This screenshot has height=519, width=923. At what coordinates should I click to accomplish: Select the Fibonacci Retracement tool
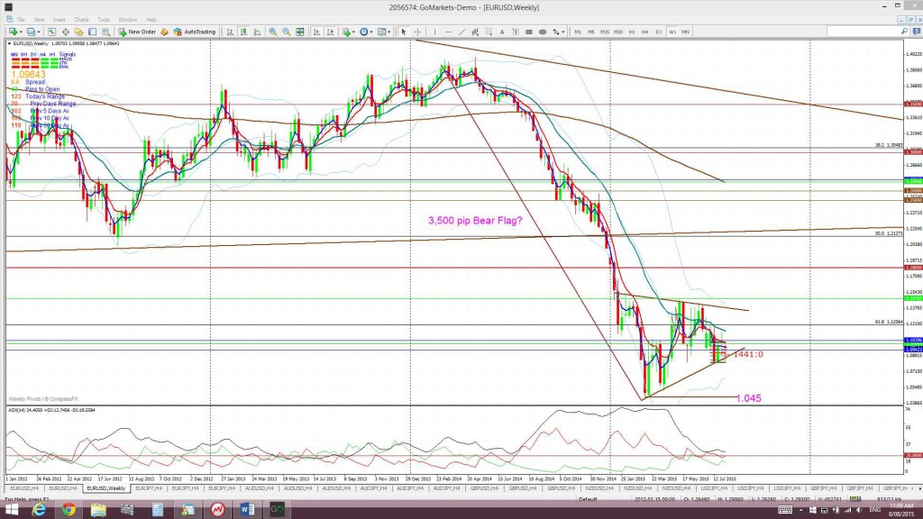[x=489, y=32]
